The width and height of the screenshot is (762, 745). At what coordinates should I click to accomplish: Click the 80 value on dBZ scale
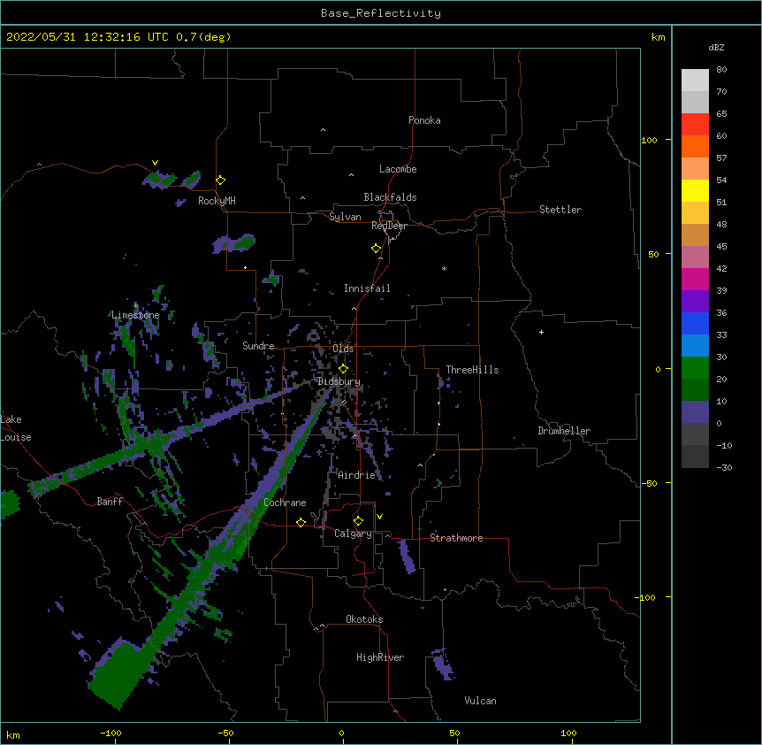pyautogui.click(x=721, y=70)
